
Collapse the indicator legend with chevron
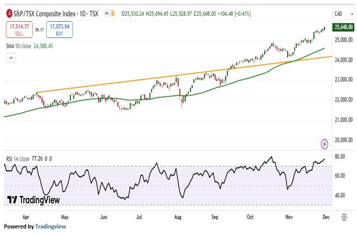coord(12,58)
